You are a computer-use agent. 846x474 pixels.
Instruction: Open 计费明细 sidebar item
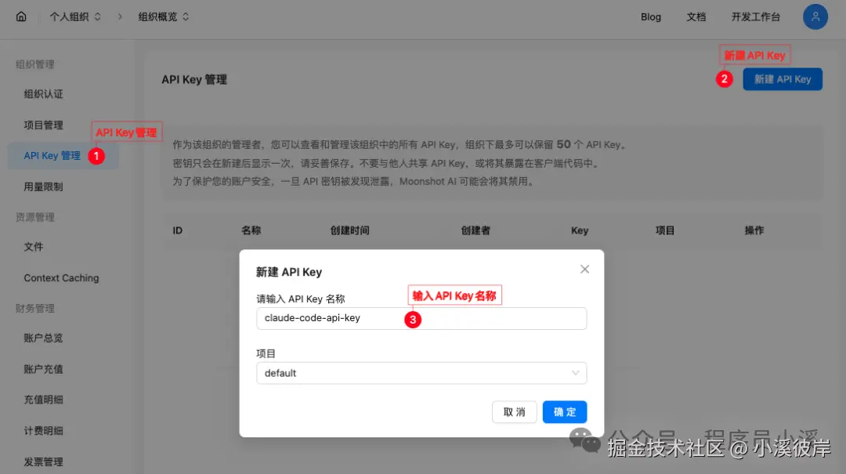click(x=43, y=431)
